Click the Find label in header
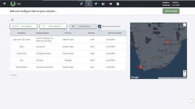 [19, 4]
